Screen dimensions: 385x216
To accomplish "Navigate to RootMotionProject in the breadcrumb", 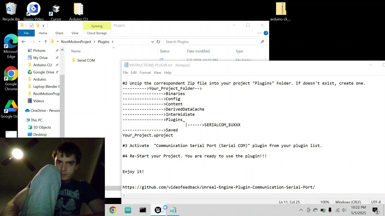I will 76,42.
